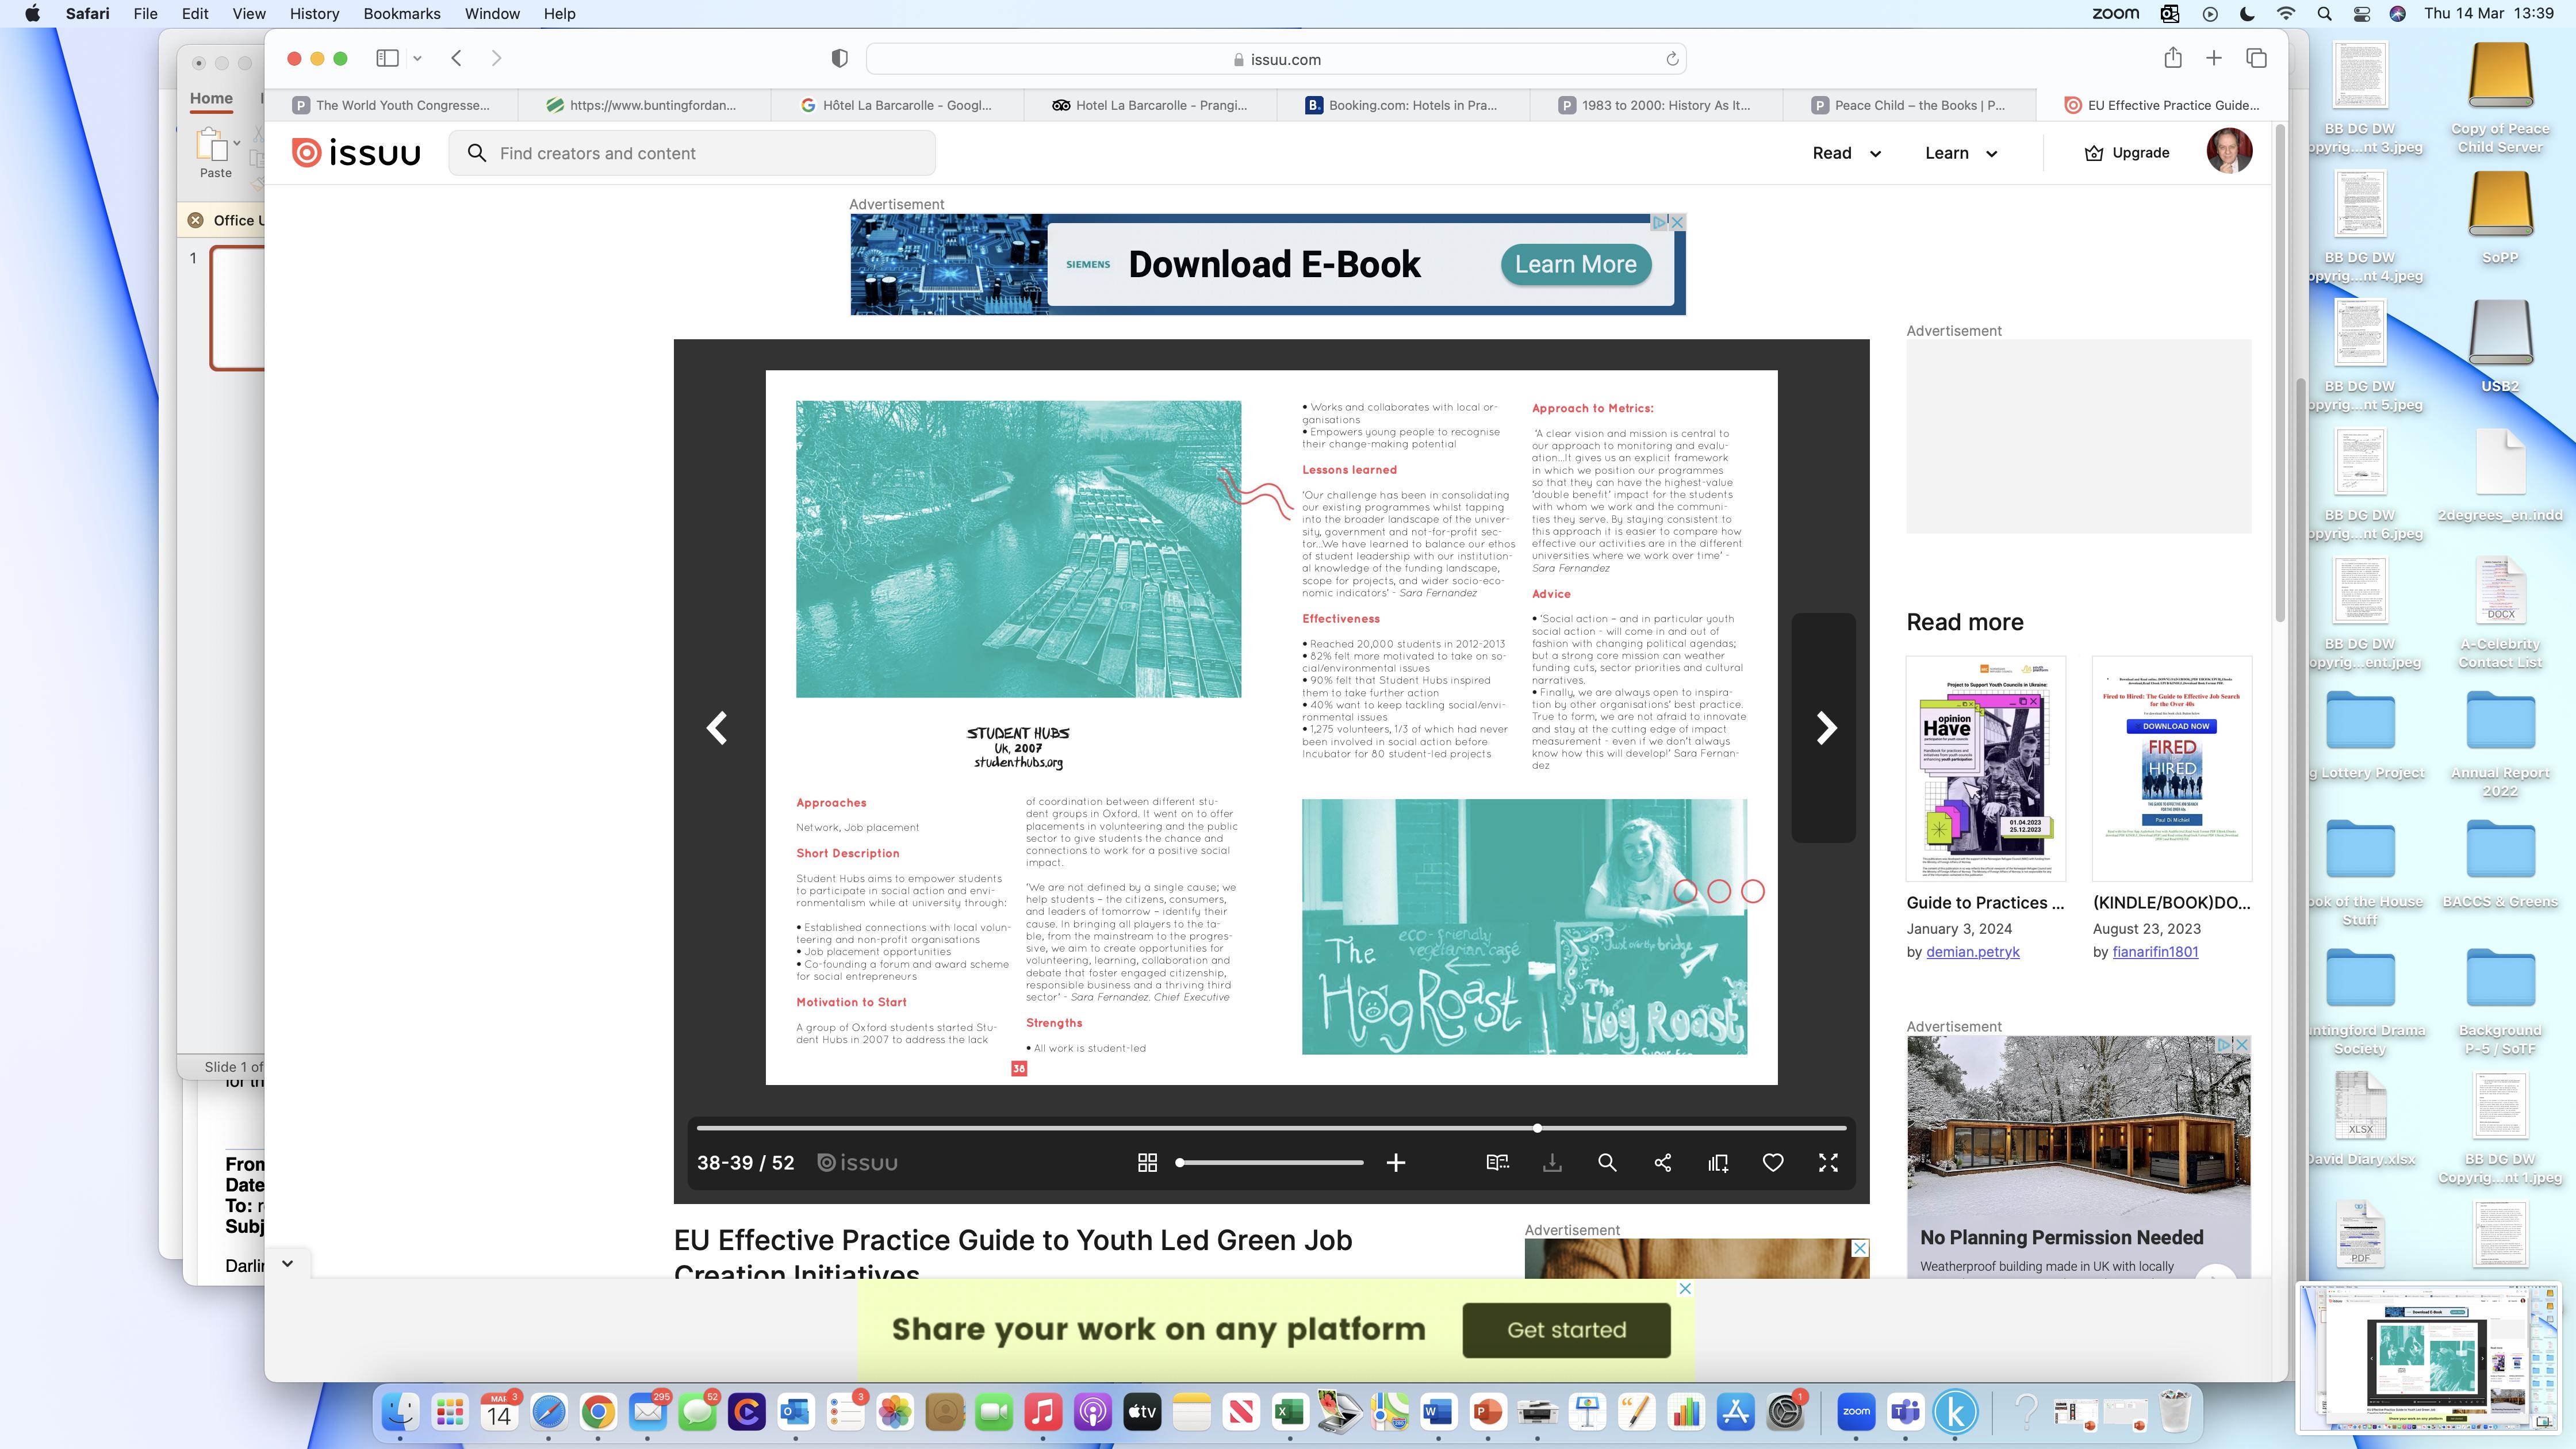The image size is (2576, 1449).
Task: Open the Bookmarks menu
Action: [401, 14]
